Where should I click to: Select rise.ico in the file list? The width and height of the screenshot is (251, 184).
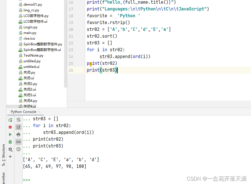tap(30, 38)
